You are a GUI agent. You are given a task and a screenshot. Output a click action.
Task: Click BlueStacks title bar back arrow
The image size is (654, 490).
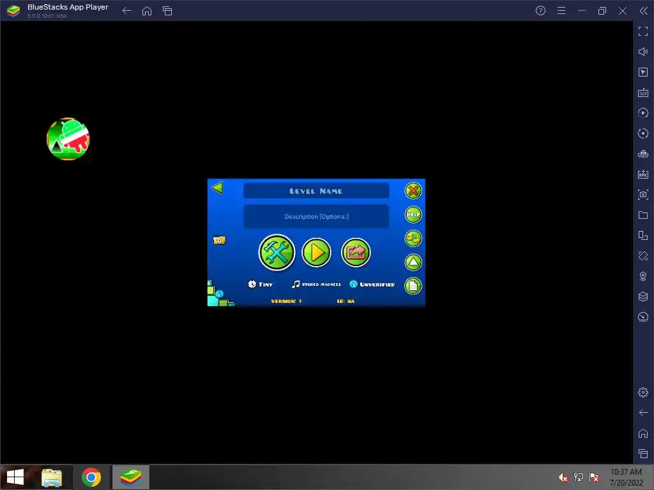(x=127, y=11)
